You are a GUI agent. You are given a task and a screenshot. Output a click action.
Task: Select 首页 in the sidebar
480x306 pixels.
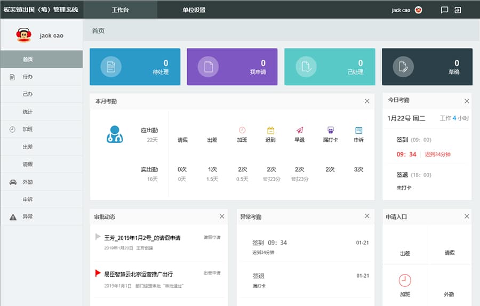click(x=41, y=59)
